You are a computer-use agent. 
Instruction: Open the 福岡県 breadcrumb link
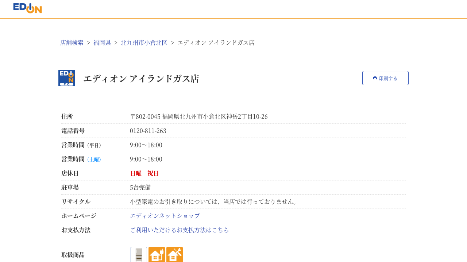pos(102,43)
